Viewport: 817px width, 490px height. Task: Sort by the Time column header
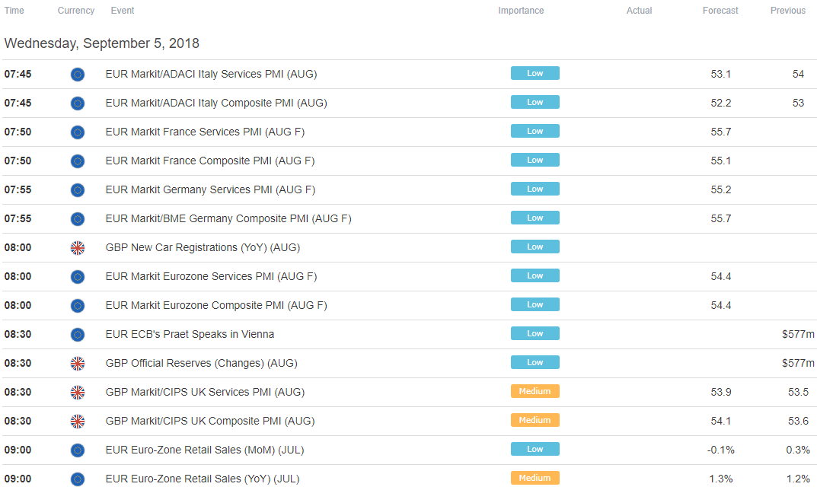(14, 11)
